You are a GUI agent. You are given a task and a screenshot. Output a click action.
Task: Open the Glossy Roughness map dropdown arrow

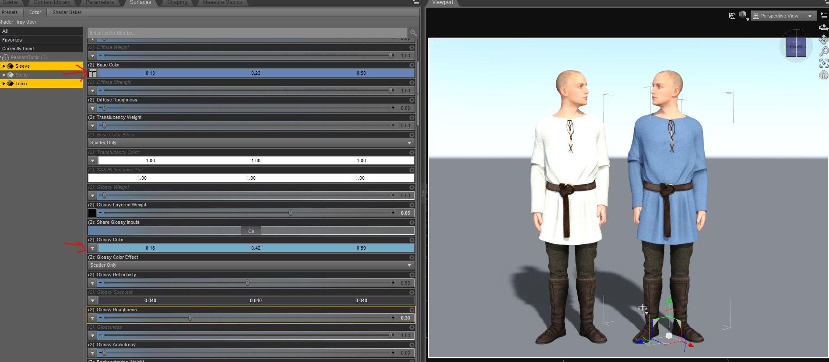(x=92, y=318)
